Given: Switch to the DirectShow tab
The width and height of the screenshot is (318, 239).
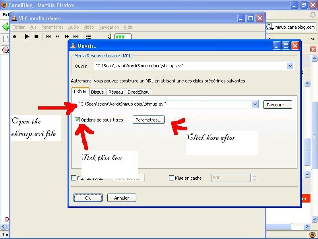Looking at the screenshot, I should tap(138, 92).
